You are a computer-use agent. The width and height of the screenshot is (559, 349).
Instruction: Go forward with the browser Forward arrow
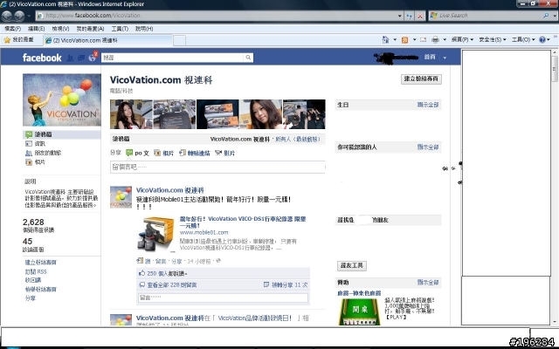(19, 16)
